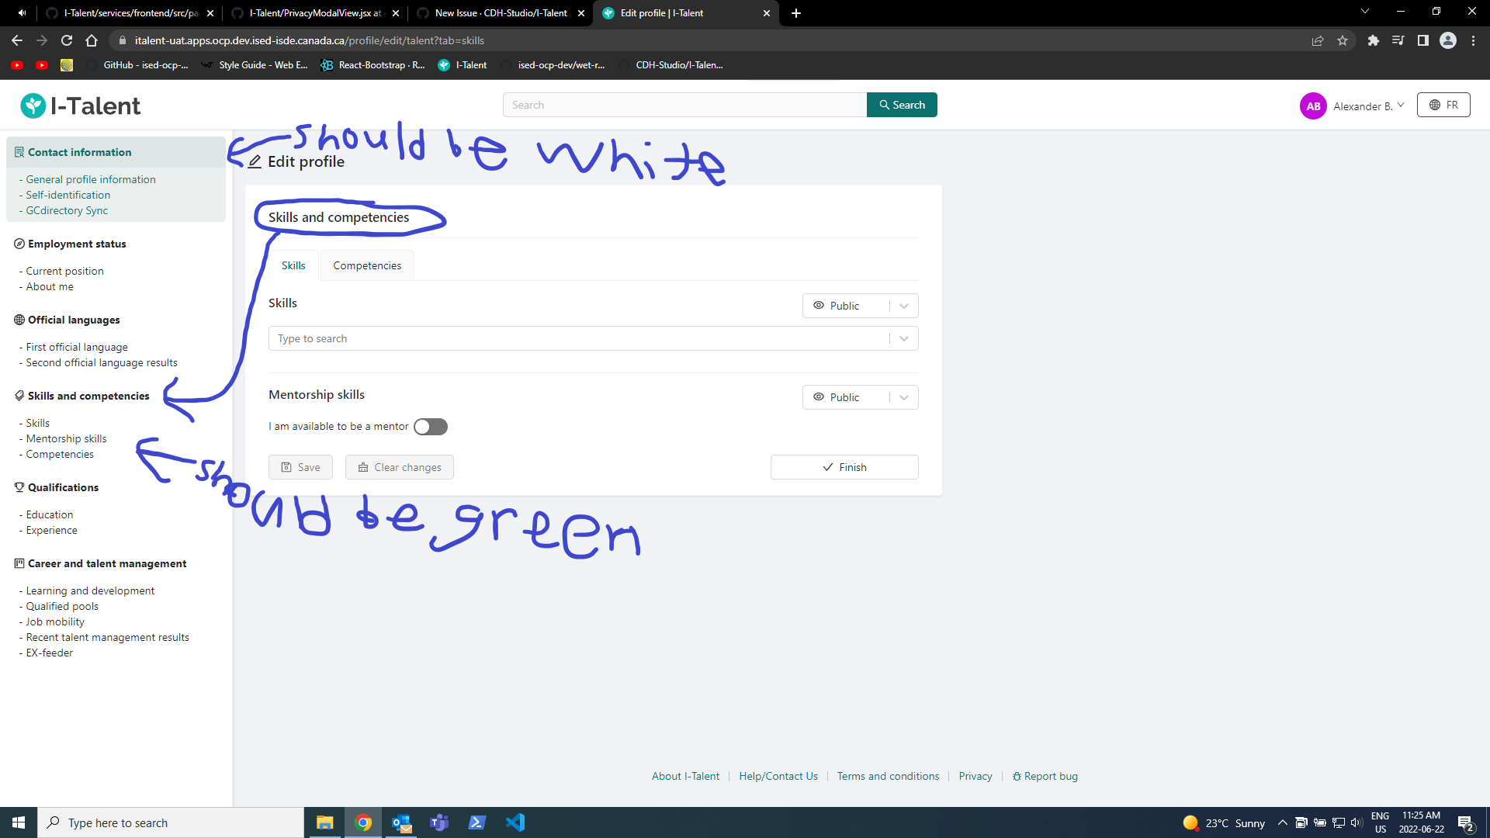This screenshot has width=1490, height=838.
Task: Click the Qualifications trophy icon
Action: click(19, 488)
